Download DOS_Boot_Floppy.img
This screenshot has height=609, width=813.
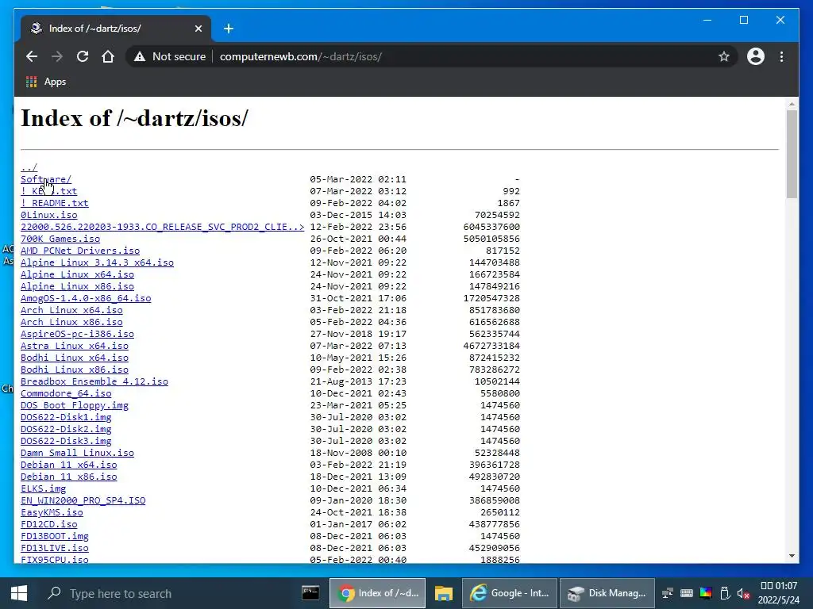[75, 405]
